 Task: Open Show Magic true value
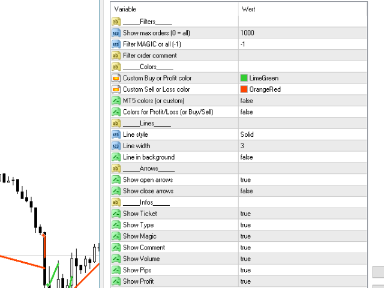click(x=302, y=236)
